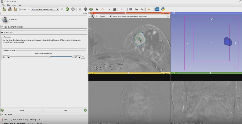Click the intensity threshold range slider
This screenshot has height=124, width=242.
pyautogui.click(x=41, y=57)
